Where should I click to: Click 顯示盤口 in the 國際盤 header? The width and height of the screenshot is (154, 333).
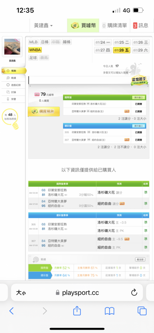coord(138,98)
